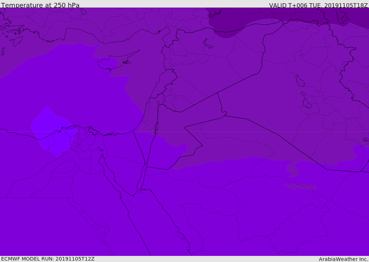Click the Dead Sea outline on map
Viewport: 369px width, 262px height.
[x=156, y=128]
